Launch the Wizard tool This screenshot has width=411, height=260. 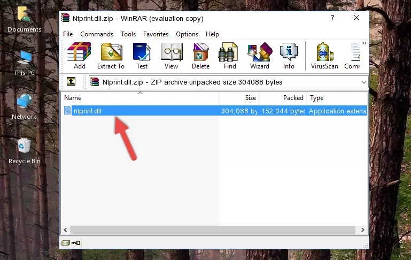coord(260,56)
